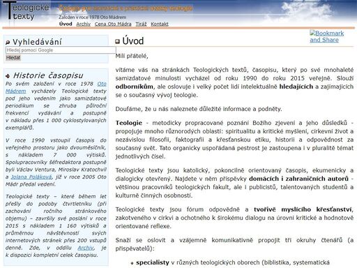Open the Jolana Poláková link
The height and width of the screenshot is (268, 357).
pyautogui.click(x=31, y=177)
